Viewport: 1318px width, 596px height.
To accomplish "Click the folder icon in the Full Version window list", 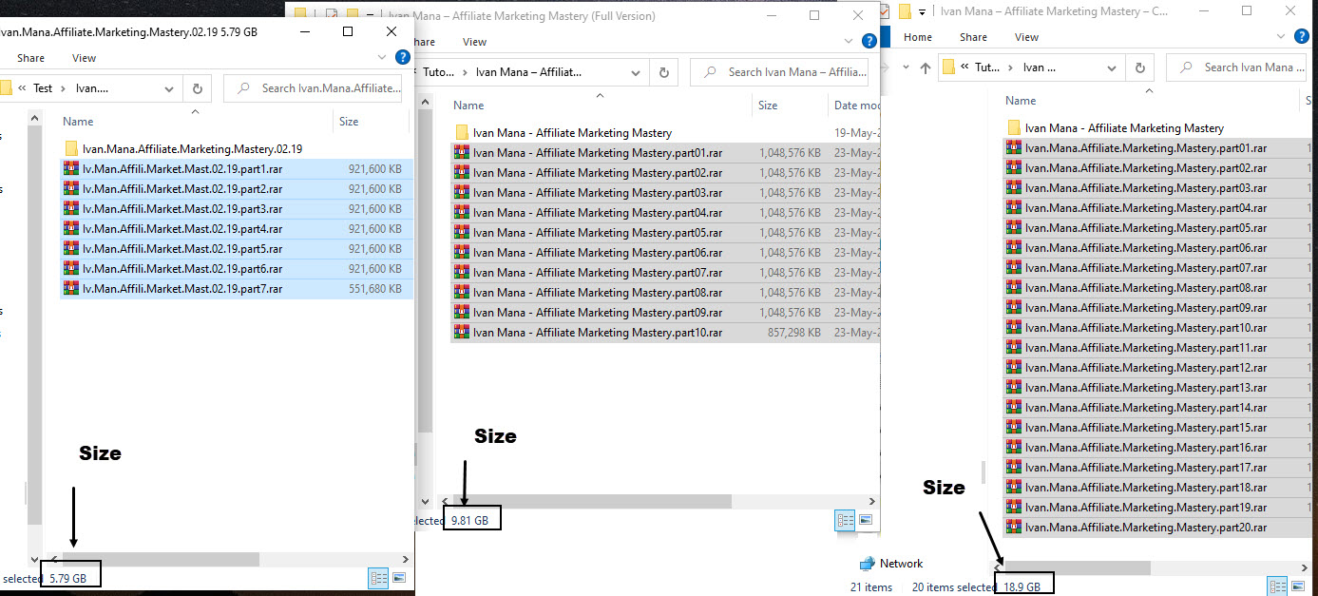I will (462, 132).
